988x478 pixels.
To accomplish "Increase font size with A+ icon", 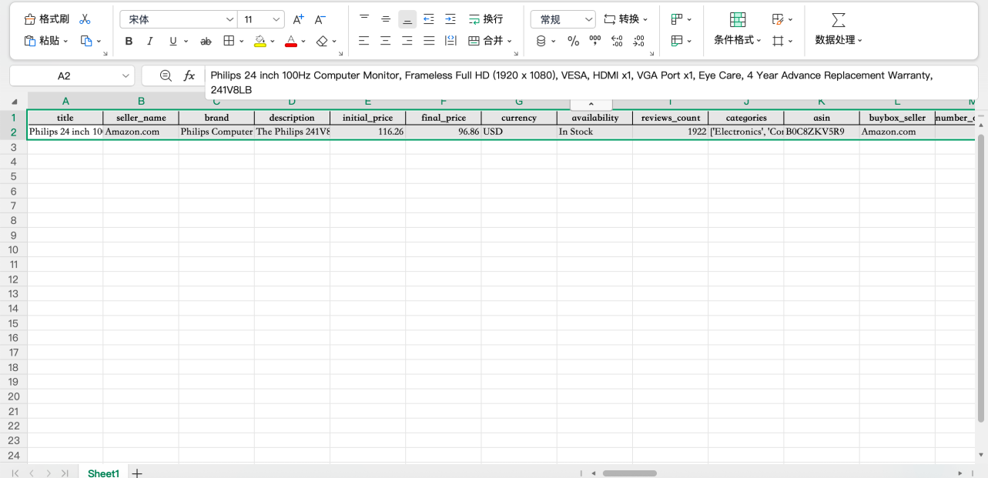I will (x=299, y=19).
